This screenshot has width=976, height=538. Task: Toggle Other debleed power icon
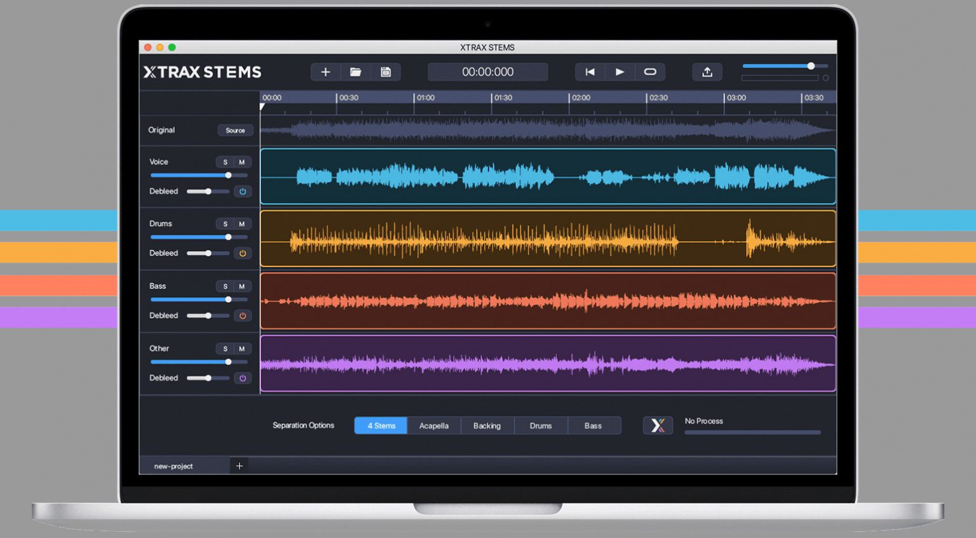(242, 378)
